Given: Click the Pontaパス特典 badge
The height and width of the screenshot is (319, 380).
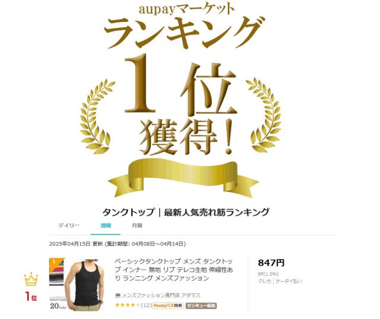Looking at the screenshot, I should coord(168,306).
